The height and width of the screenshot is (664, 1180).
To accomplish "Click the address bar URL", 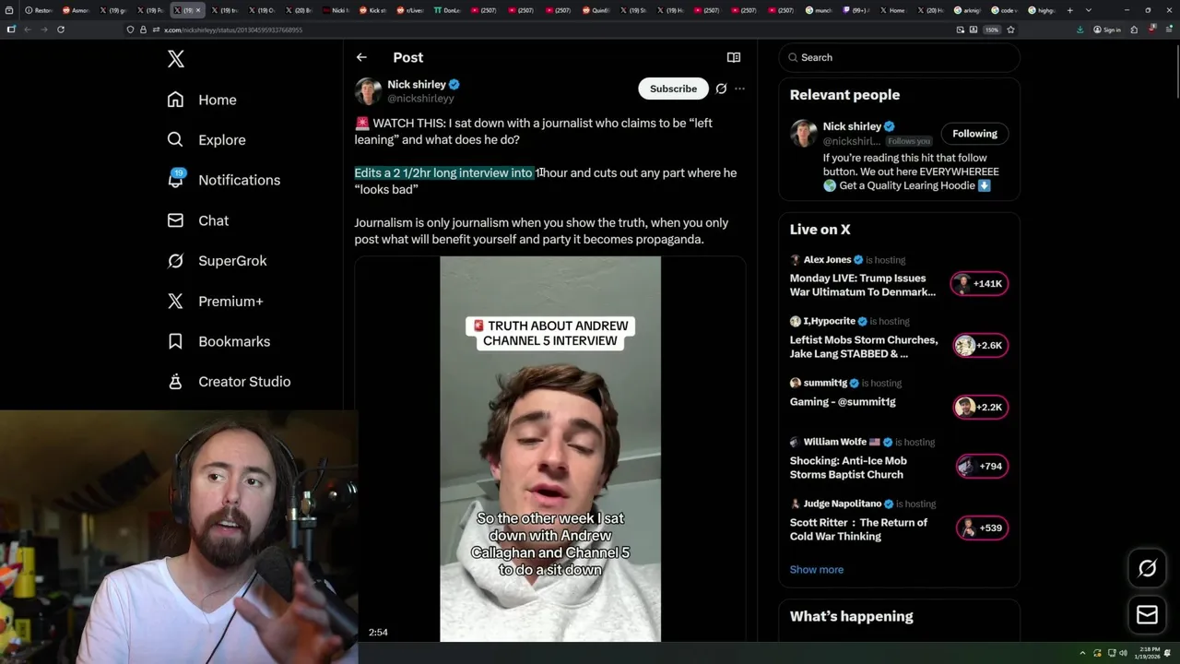I will click(x=233, y=30).
